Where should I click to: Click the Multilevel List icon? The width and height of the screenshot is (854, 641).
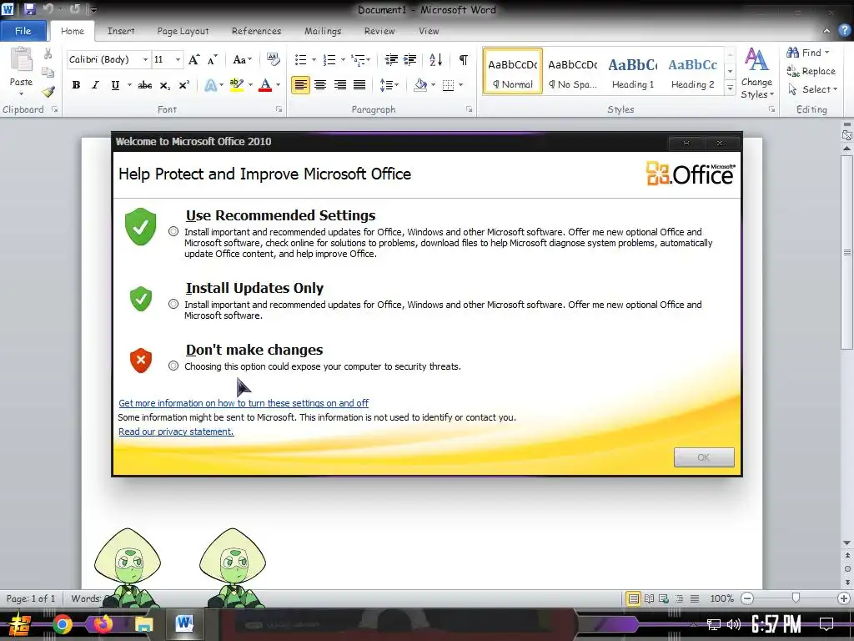click(x=358, y=59)
